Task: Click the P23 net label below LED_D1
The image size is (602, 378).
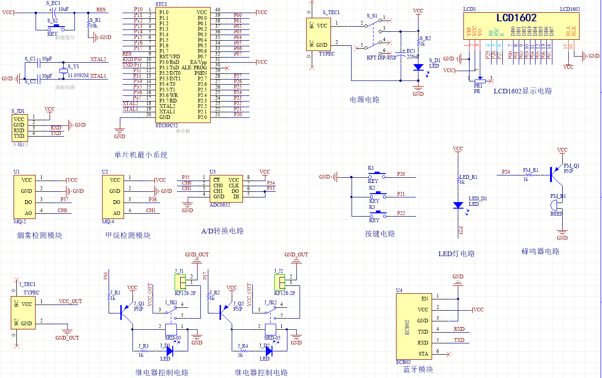Action: click(460, 230)
